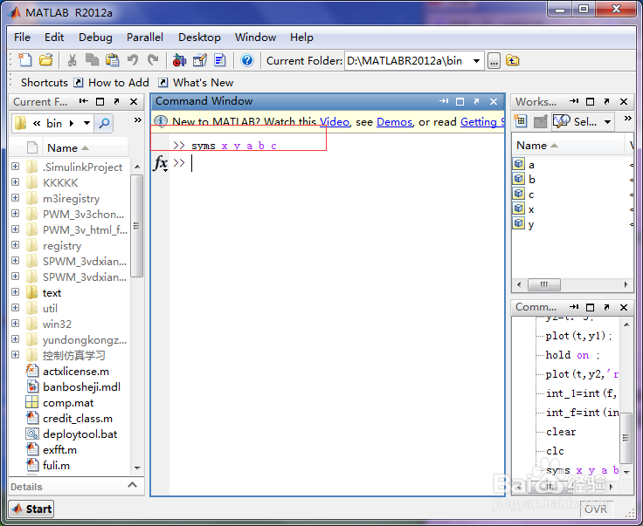Open the File menu

[x=22, y=38]
